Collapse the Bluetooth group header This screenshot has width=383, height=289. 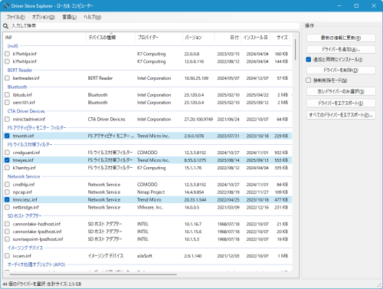(x=17, y=87)
